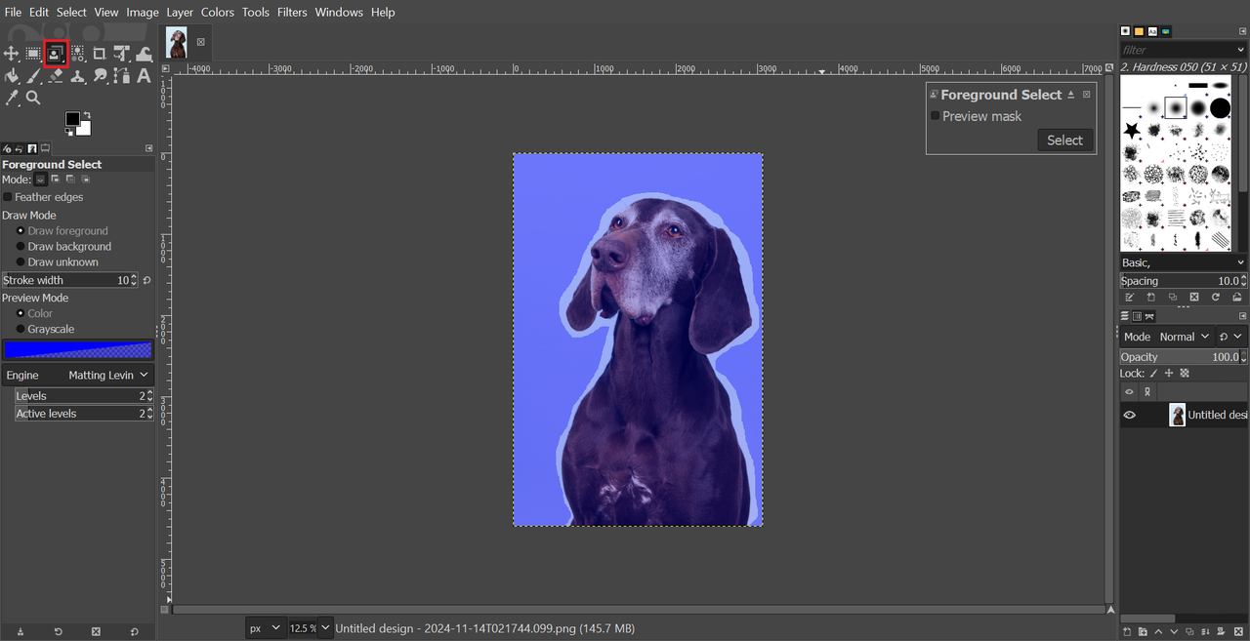
Task: Choose Draw unknown mode
Action: (21, 262)
